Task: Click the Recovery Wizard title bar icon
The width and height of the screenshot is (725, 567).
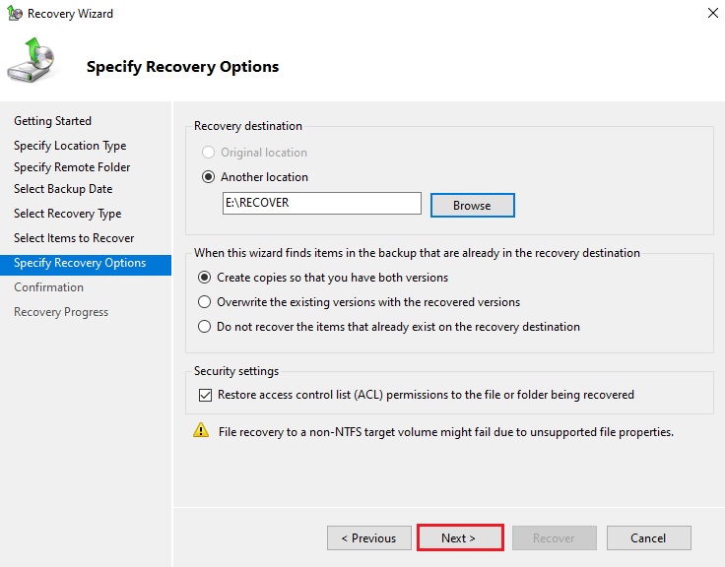Action: point(15,14)
